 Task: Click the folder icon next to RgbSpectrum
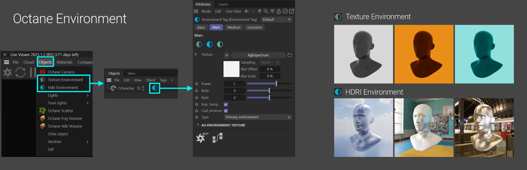[290, 55]
